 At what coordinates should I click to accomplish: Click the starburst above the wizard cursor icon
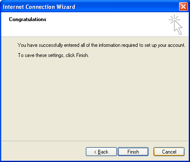174,19
